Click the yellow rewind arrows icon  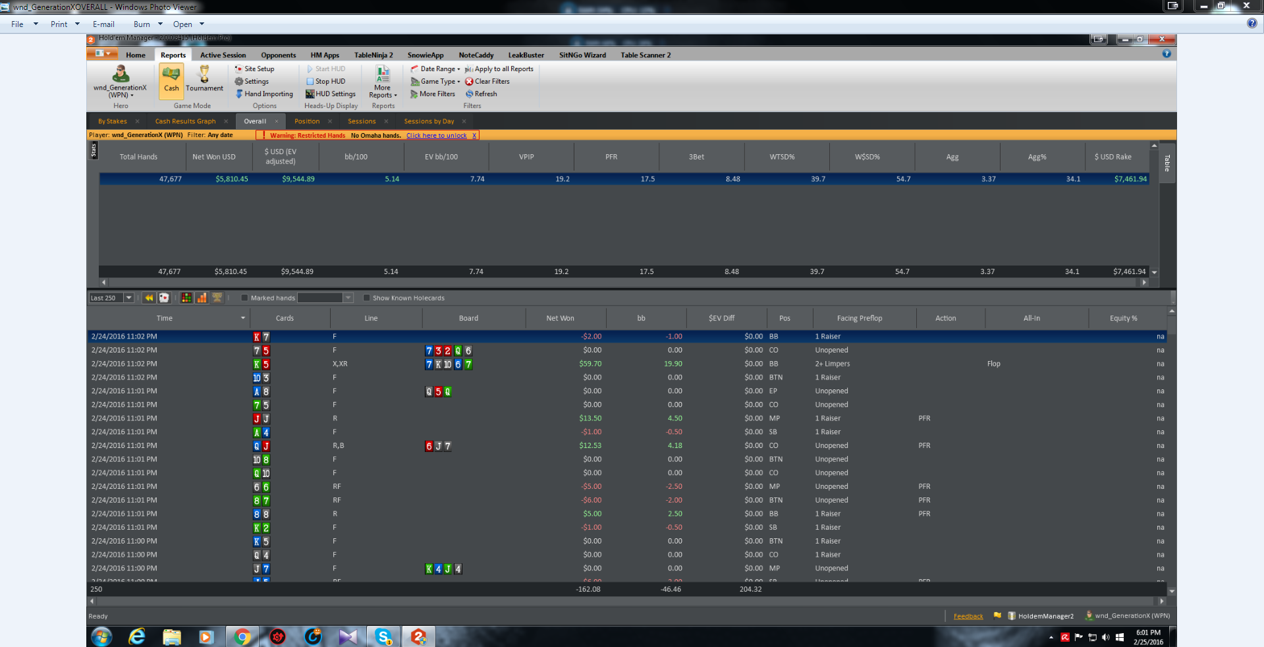[149, 298]
